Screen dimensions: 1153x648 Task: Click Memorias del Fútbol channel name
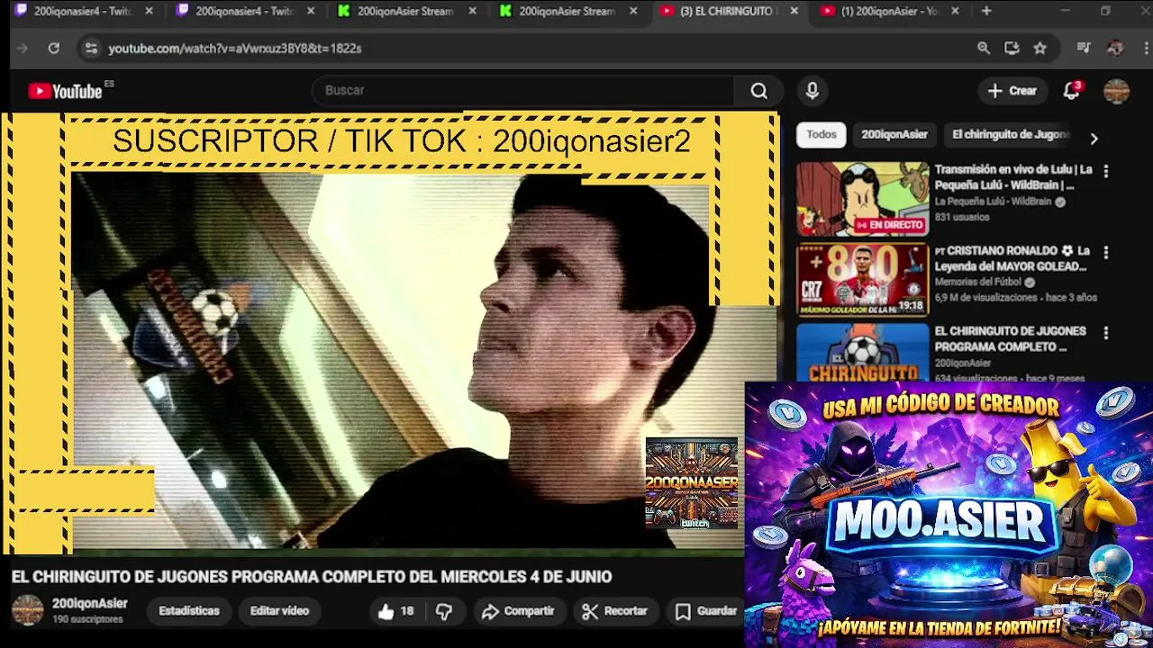[977, 283]
